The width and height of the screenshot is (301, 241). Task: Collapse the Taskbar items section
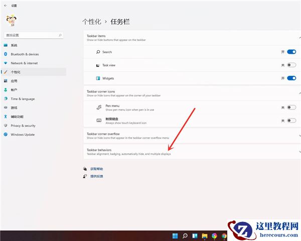192,38
